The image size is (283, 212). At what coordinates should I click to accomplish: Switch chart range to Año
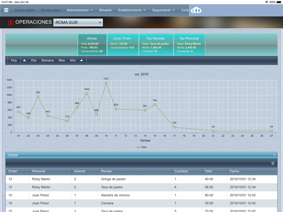(73, 60)
